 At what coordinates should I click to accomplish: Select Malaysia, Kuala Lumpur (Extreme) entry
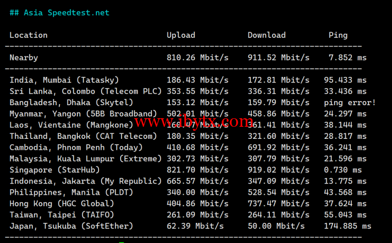coord(85,159)
